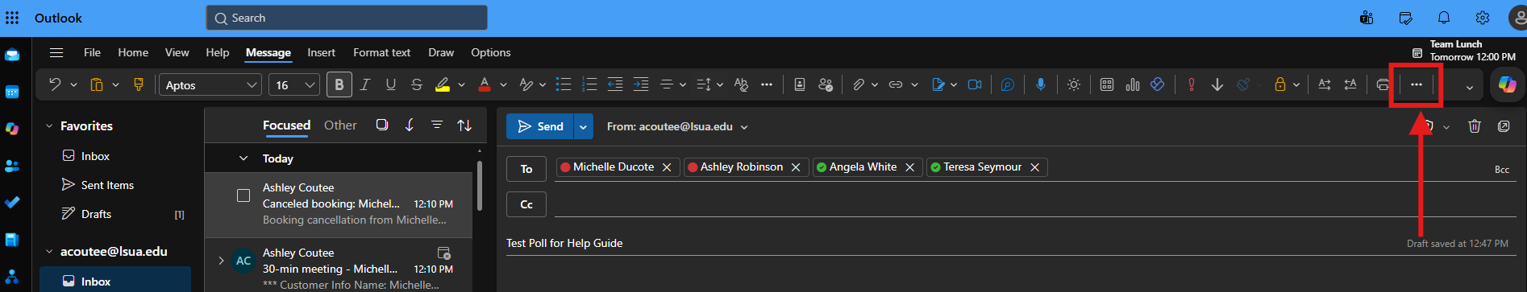Click the Insert link chain icon
Screen dimensions: 1527x292
[896, 84]
